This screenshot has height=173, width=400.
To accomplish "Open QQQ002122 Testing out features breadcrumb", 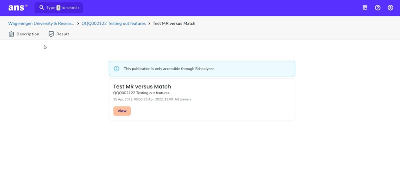I will point(113,23).
